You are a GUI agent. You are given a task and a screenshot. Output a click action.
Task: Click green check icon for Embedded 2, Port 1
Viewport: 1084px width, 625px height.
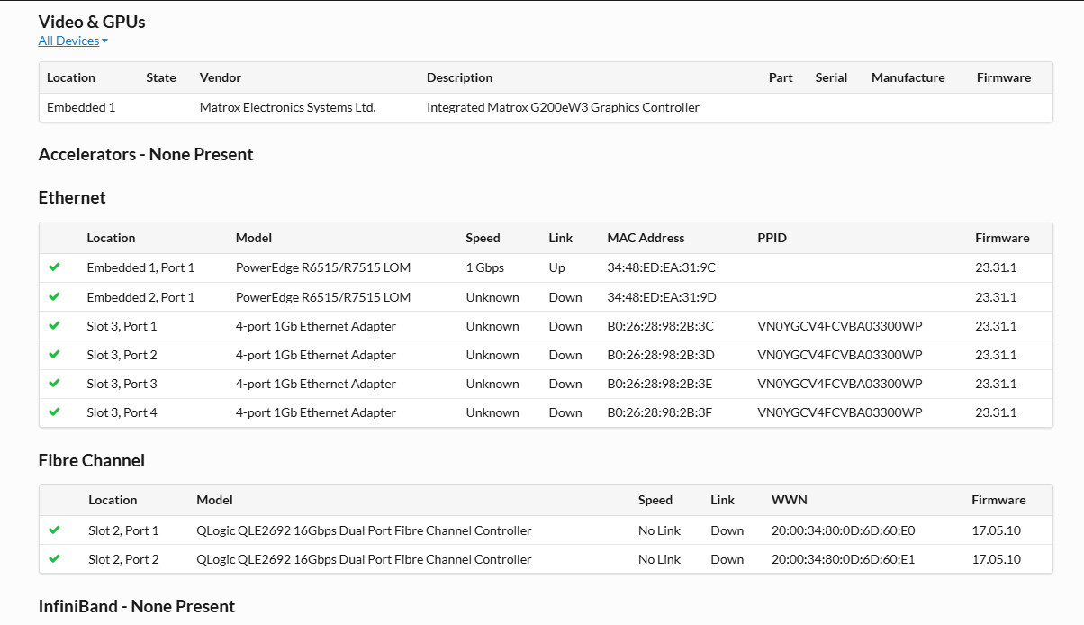(x=54, y=296)
